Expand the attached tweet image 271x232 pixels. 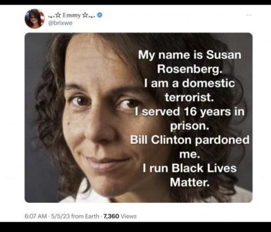(x=139, y=117)
